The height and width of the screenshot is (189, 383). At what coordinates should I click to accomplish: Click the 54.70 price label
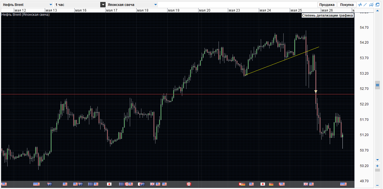point(364,27)
